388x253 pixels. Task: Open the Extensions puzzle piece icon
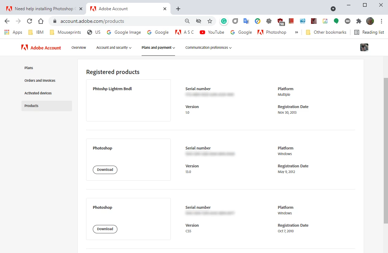click(x=359, y=21)
